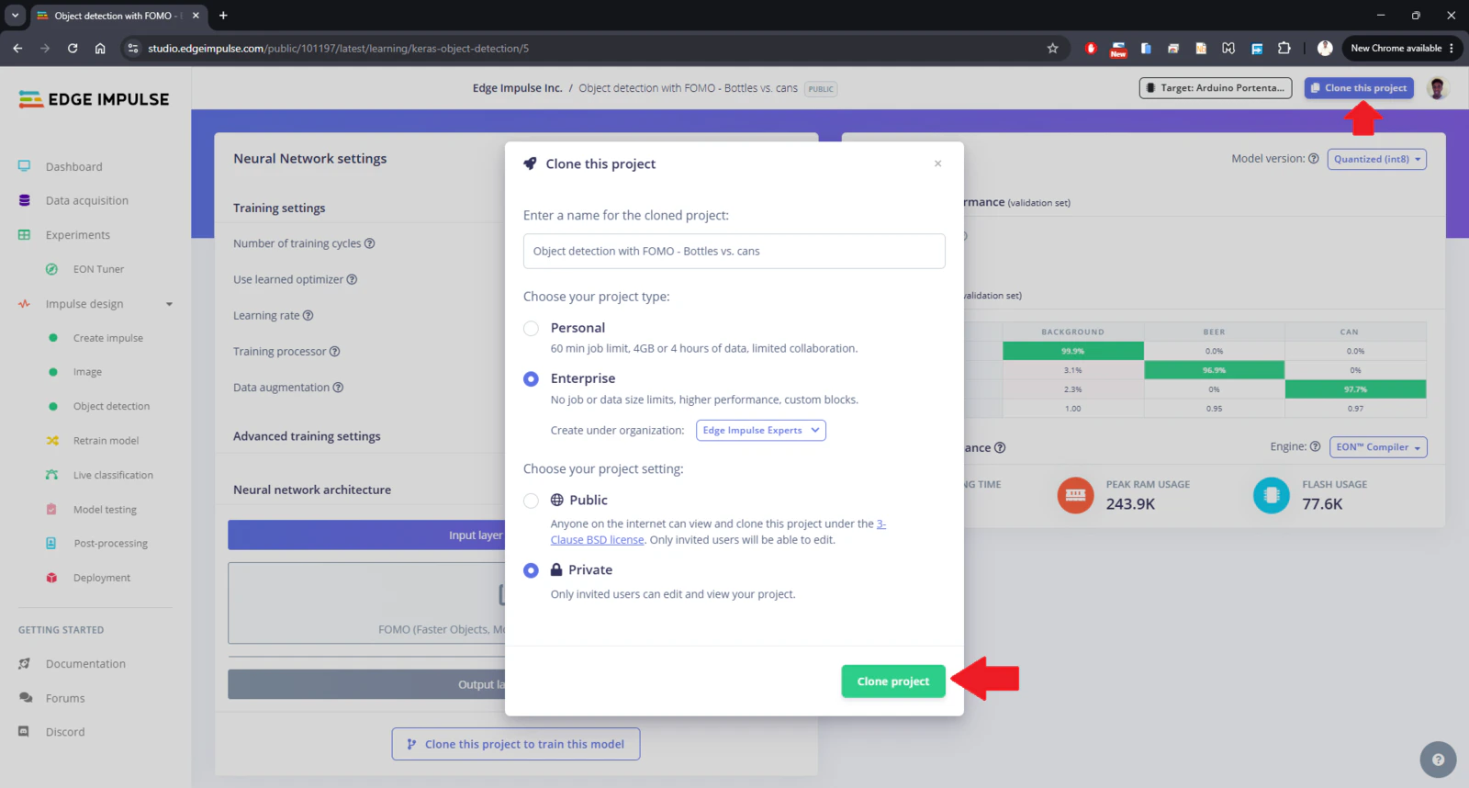Open the help chat bubble button
Image resolution: width=1469 pixels, height=788 pixels.
point(1438,760)
